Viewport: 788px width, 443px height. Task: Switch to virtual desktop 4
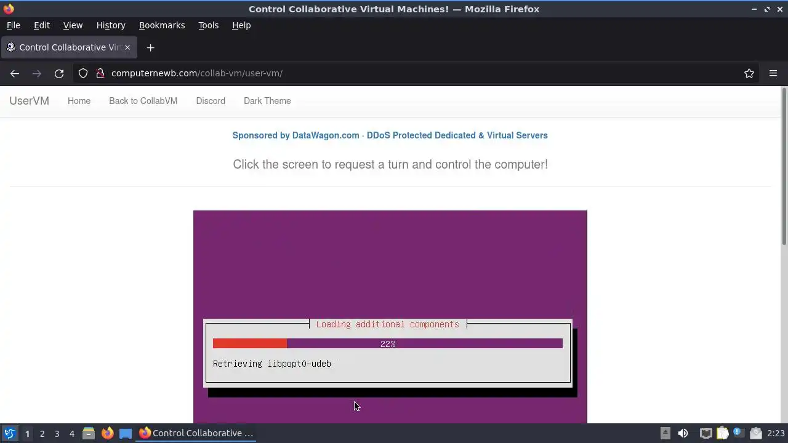71,433
